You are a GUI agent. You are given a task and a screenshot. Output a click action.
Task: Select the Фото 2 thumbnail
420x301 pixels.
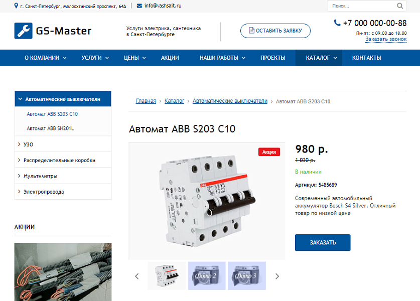point(207,275)
